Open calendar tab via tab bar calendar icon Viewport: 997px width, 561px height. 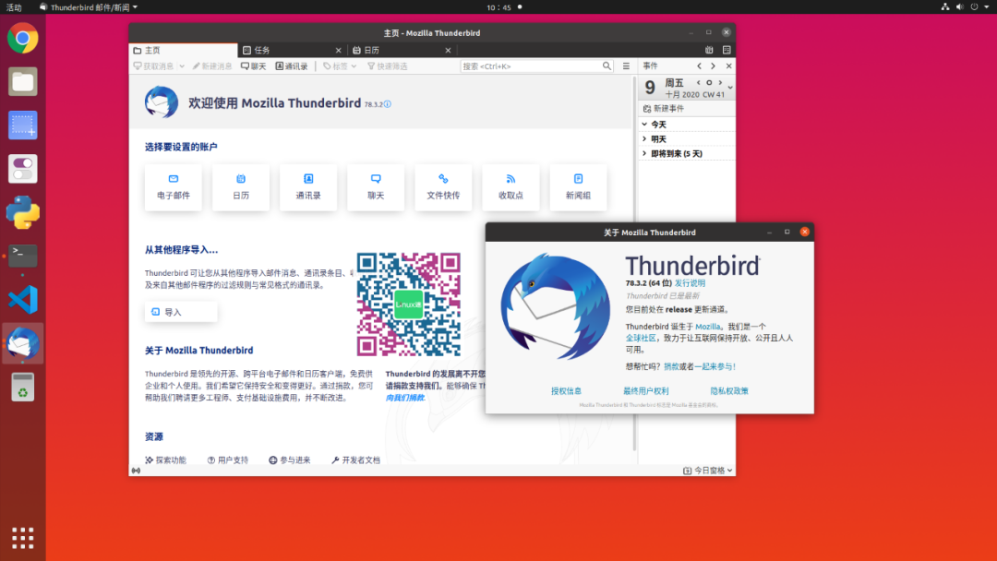point(709,50)
